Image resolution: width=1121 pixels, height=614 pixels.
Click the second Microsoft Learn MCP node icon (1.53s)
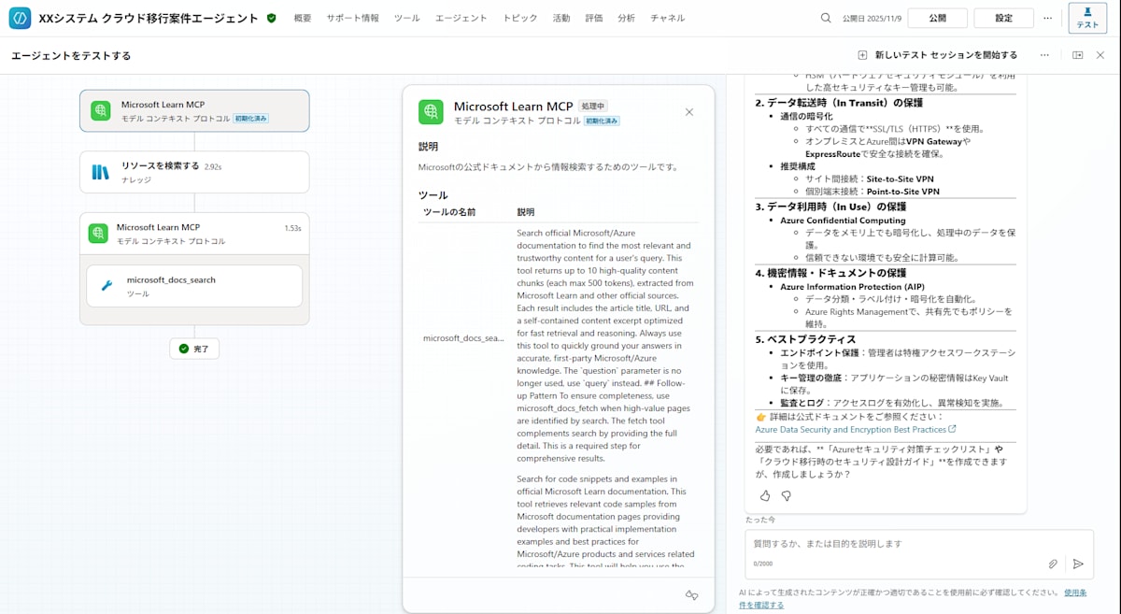(98, 234)
